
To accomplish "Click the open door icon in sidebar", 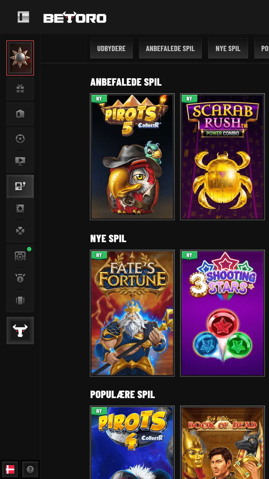I will [x=20, y=114].
